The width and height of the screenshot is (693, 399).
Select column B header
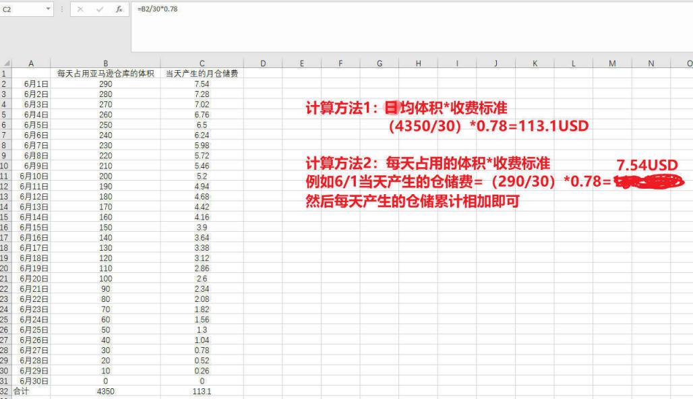[x=106, y=63]
